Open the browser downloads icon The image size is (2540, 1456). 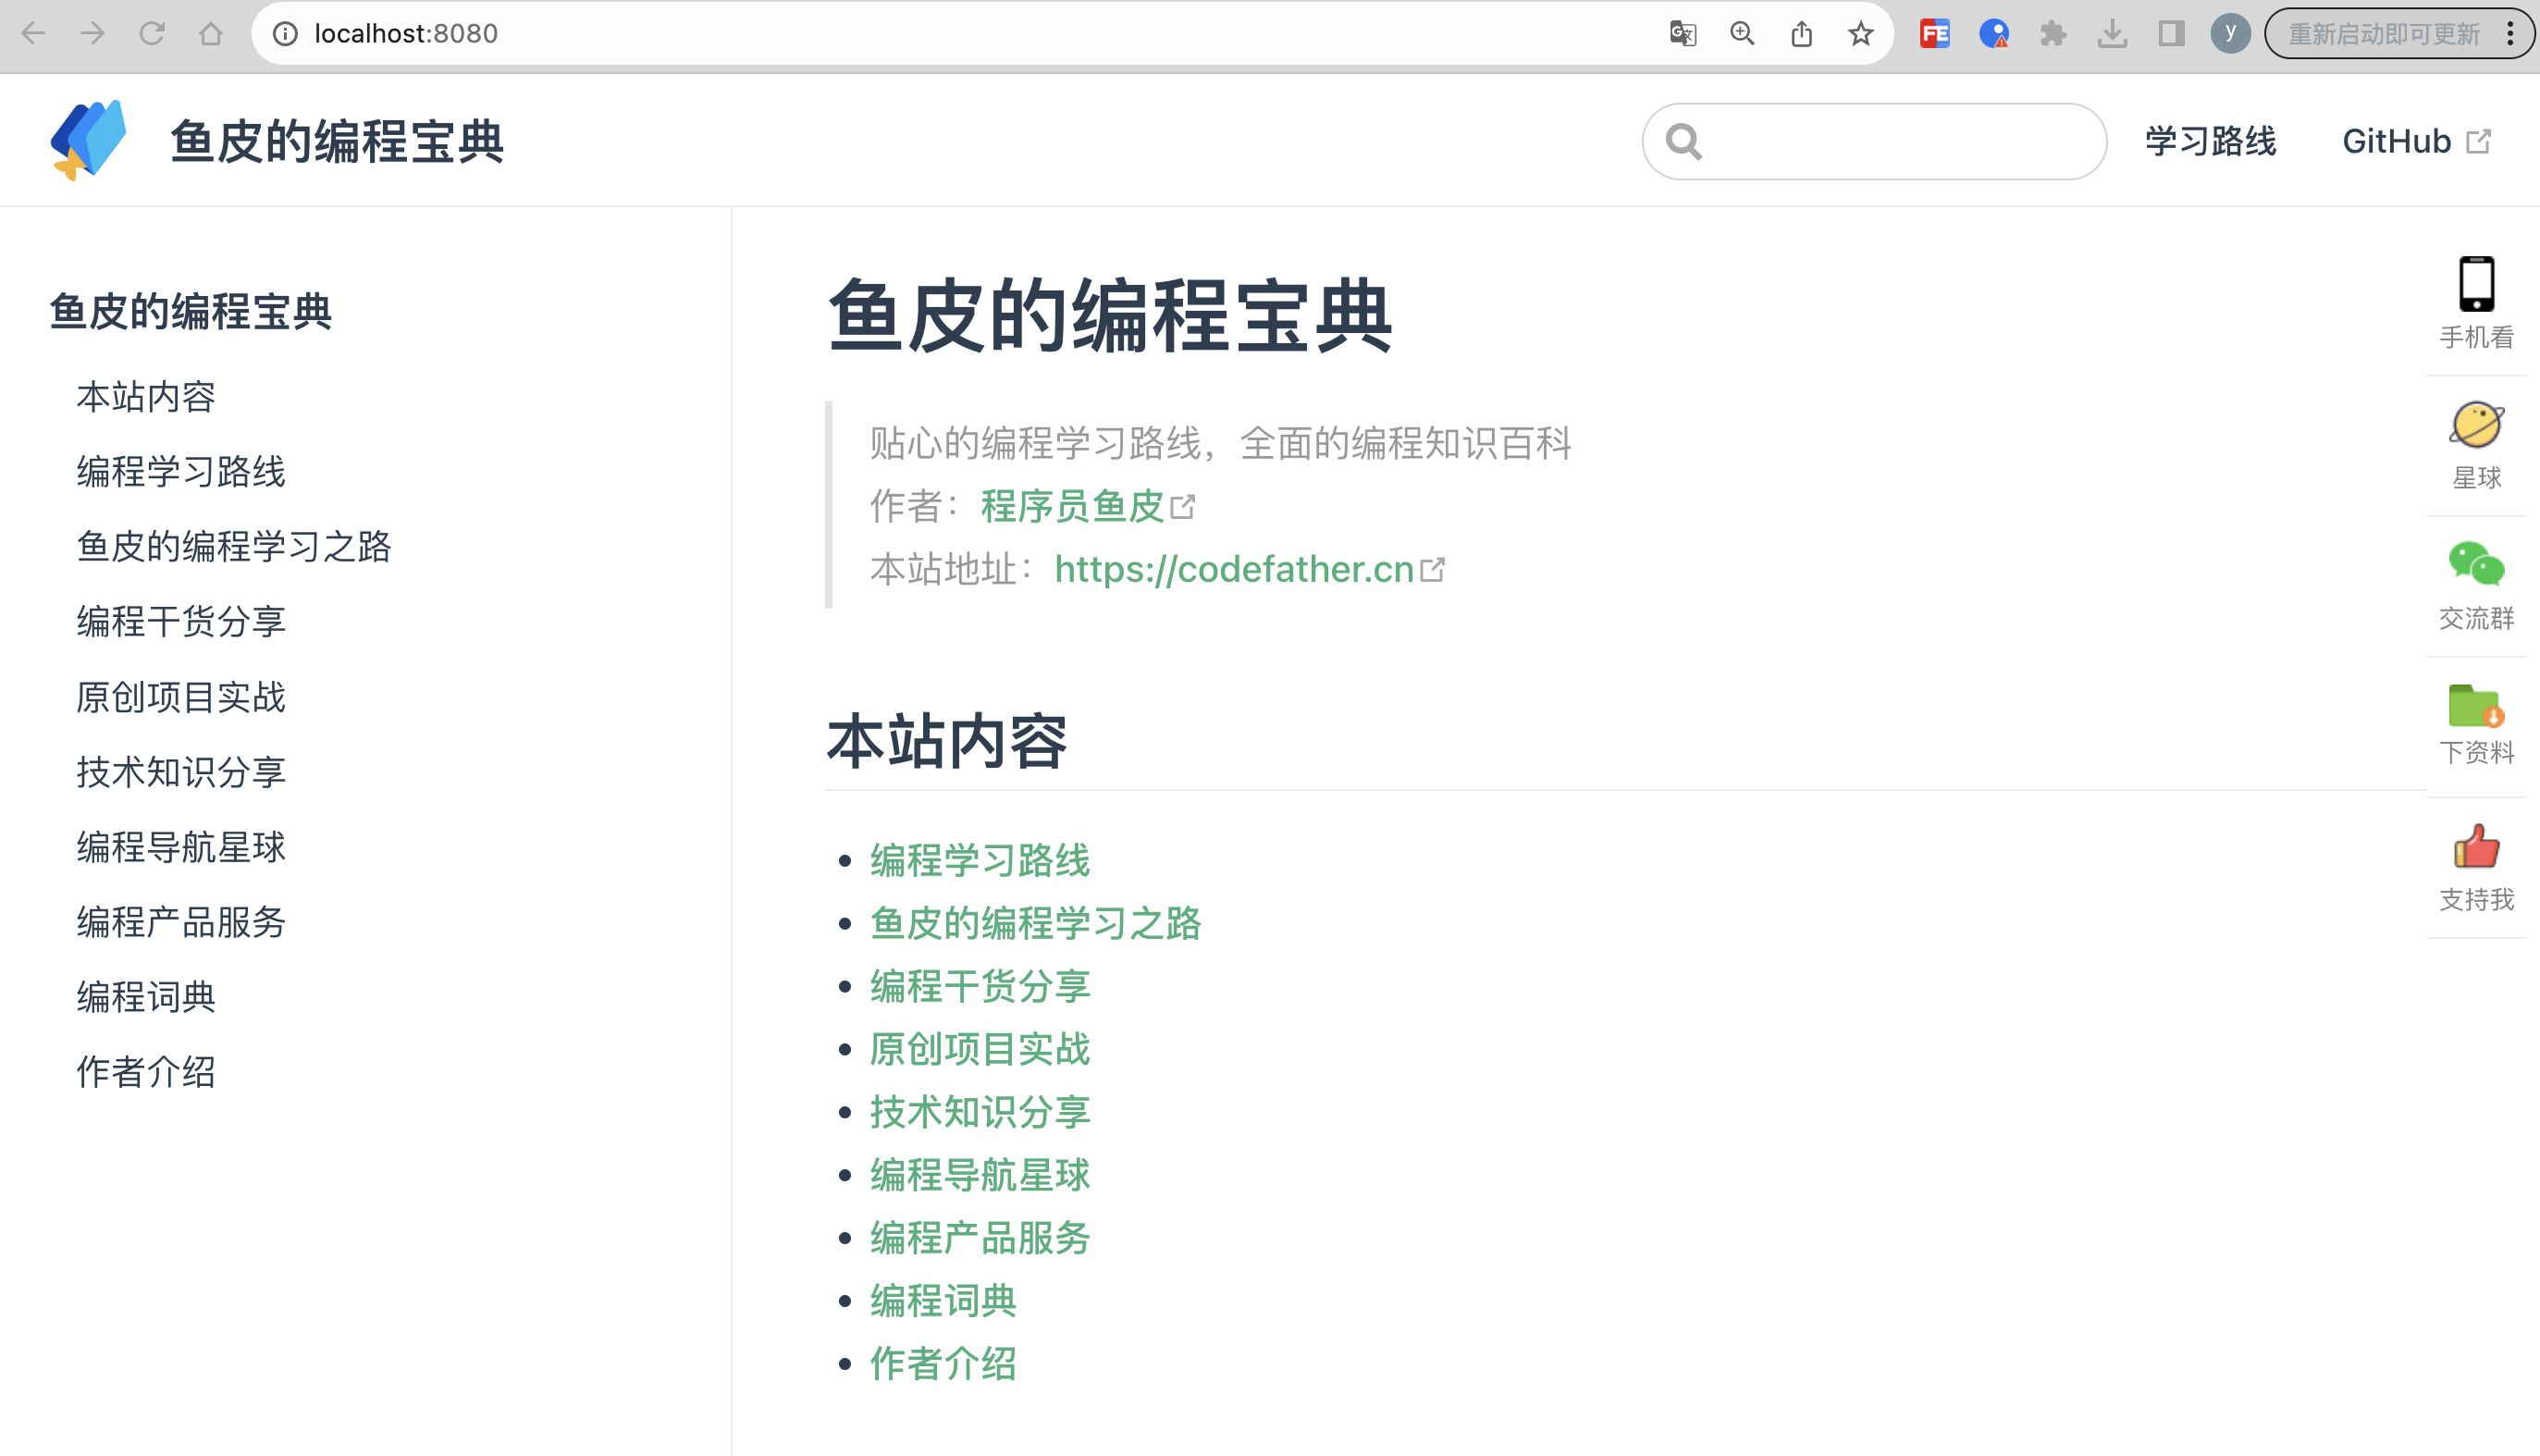click(2112, 34)
